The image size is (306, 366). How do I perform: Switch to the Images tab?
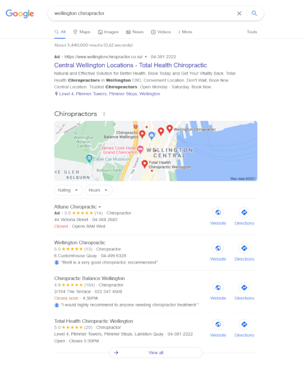[x=108, y=32]
